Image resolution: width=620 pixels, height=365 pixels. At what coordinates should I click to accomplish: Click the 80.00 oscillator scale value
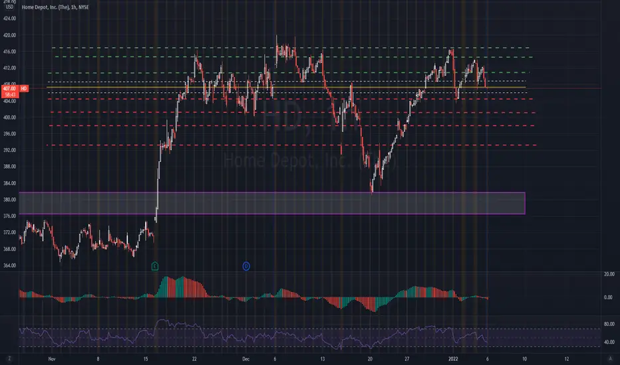coord(609,324)
